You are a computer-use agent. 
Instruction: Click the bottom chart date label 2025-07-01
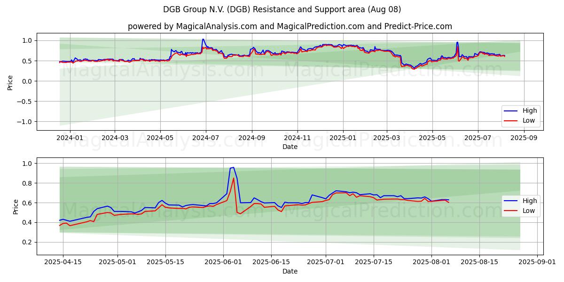[x=326, y=263]
